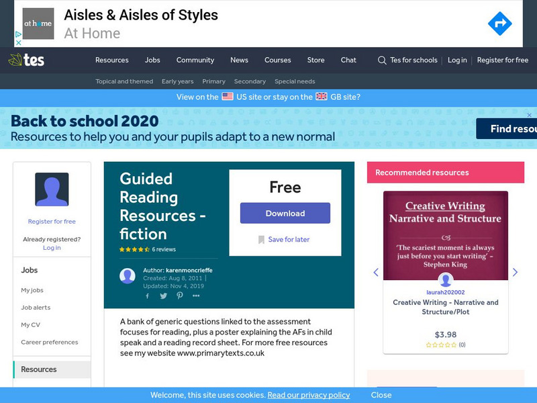Open Career preferences in sidebar
The width and height of the screenshot is (537, 403).
(x=49, y=342)
